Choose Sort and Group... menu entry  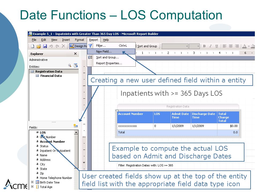tap(111, 58)
